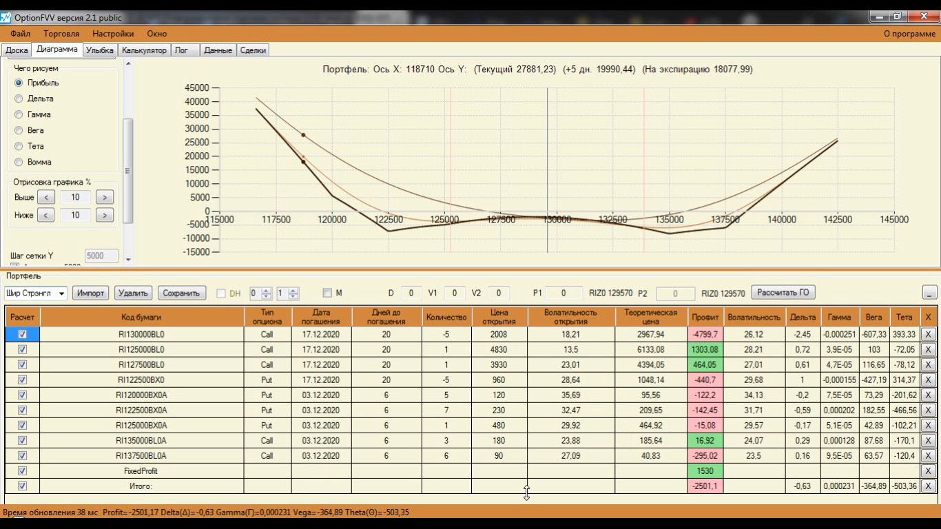Click the D input field in portfolio toolbar
Image resolution: width=941 pixels, height=529 pixels.
tap(411, 293)
